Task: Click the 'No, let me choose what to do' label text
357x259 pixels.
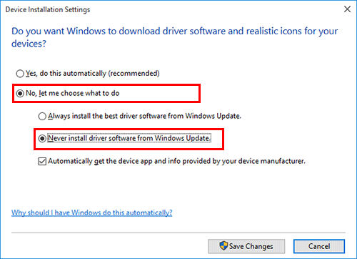Action: coord(73,93)
